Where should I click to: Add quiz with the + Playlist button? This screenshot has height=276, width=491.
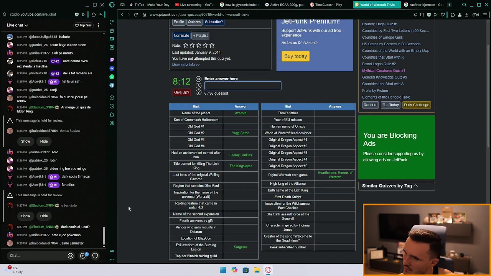(200, 36)
